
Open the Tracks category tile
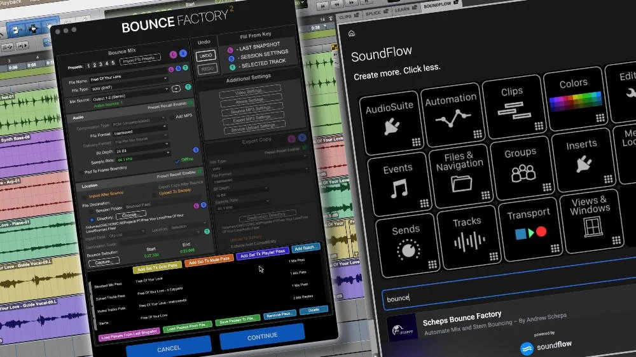point(469,237)
